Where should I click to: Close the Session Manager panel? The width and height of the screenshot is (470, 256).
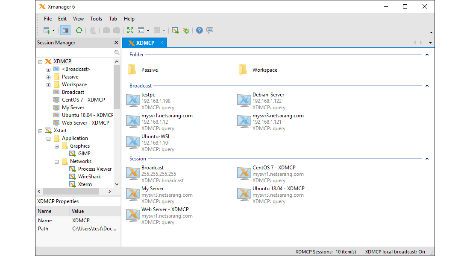click(x=116, y=43)
